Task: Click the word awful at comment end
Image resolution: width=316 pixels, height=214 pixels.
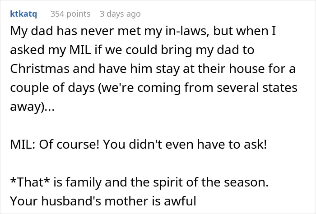Action: 180,201
